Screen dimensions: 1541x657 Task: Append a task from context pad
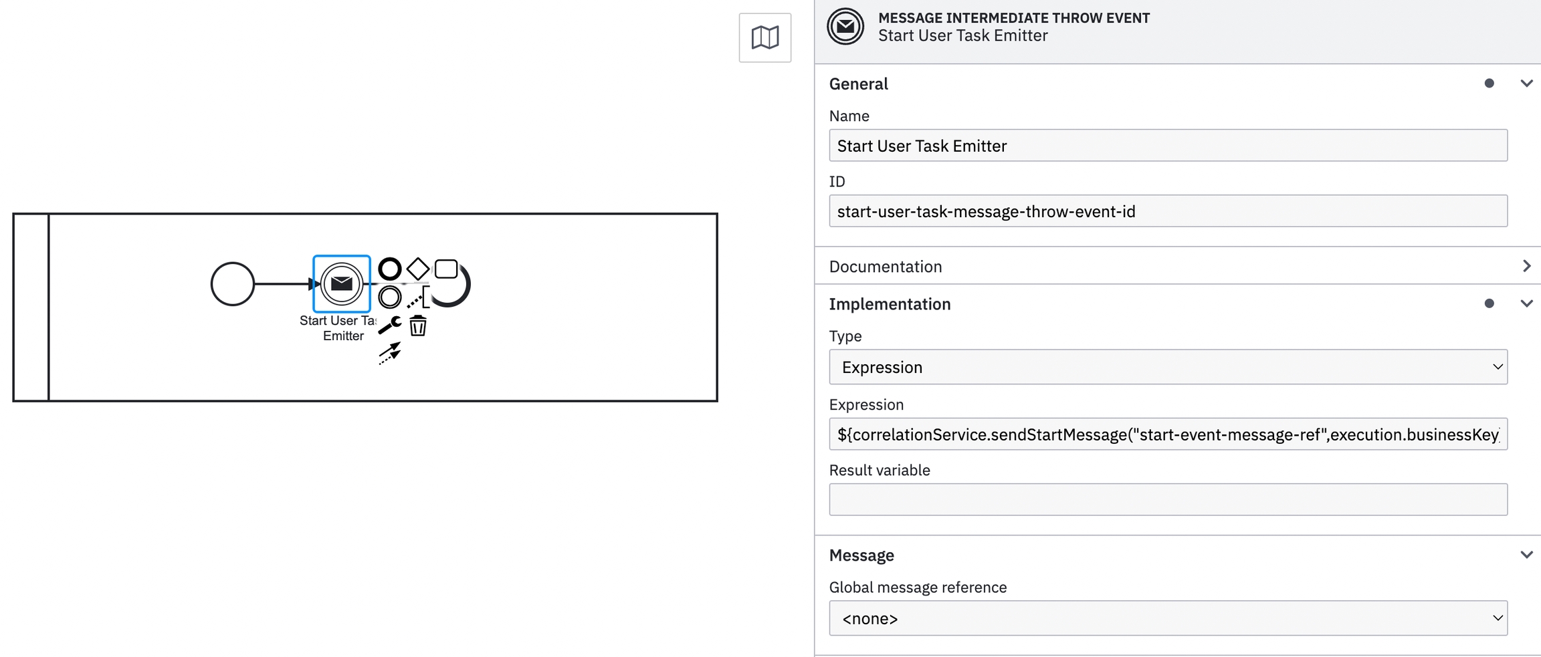(446, 269)
